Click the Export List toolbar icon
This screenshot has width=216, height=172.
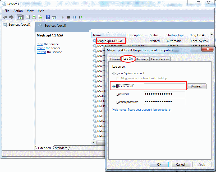point(40,17)
